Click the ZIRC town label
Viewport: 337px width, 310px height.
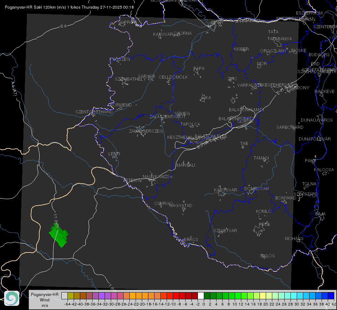point(232,79)
